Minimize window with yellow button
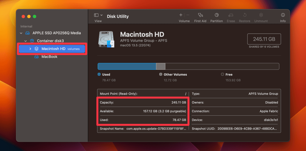The width and height of the screenshot is (306, 151). click(29, 16)
